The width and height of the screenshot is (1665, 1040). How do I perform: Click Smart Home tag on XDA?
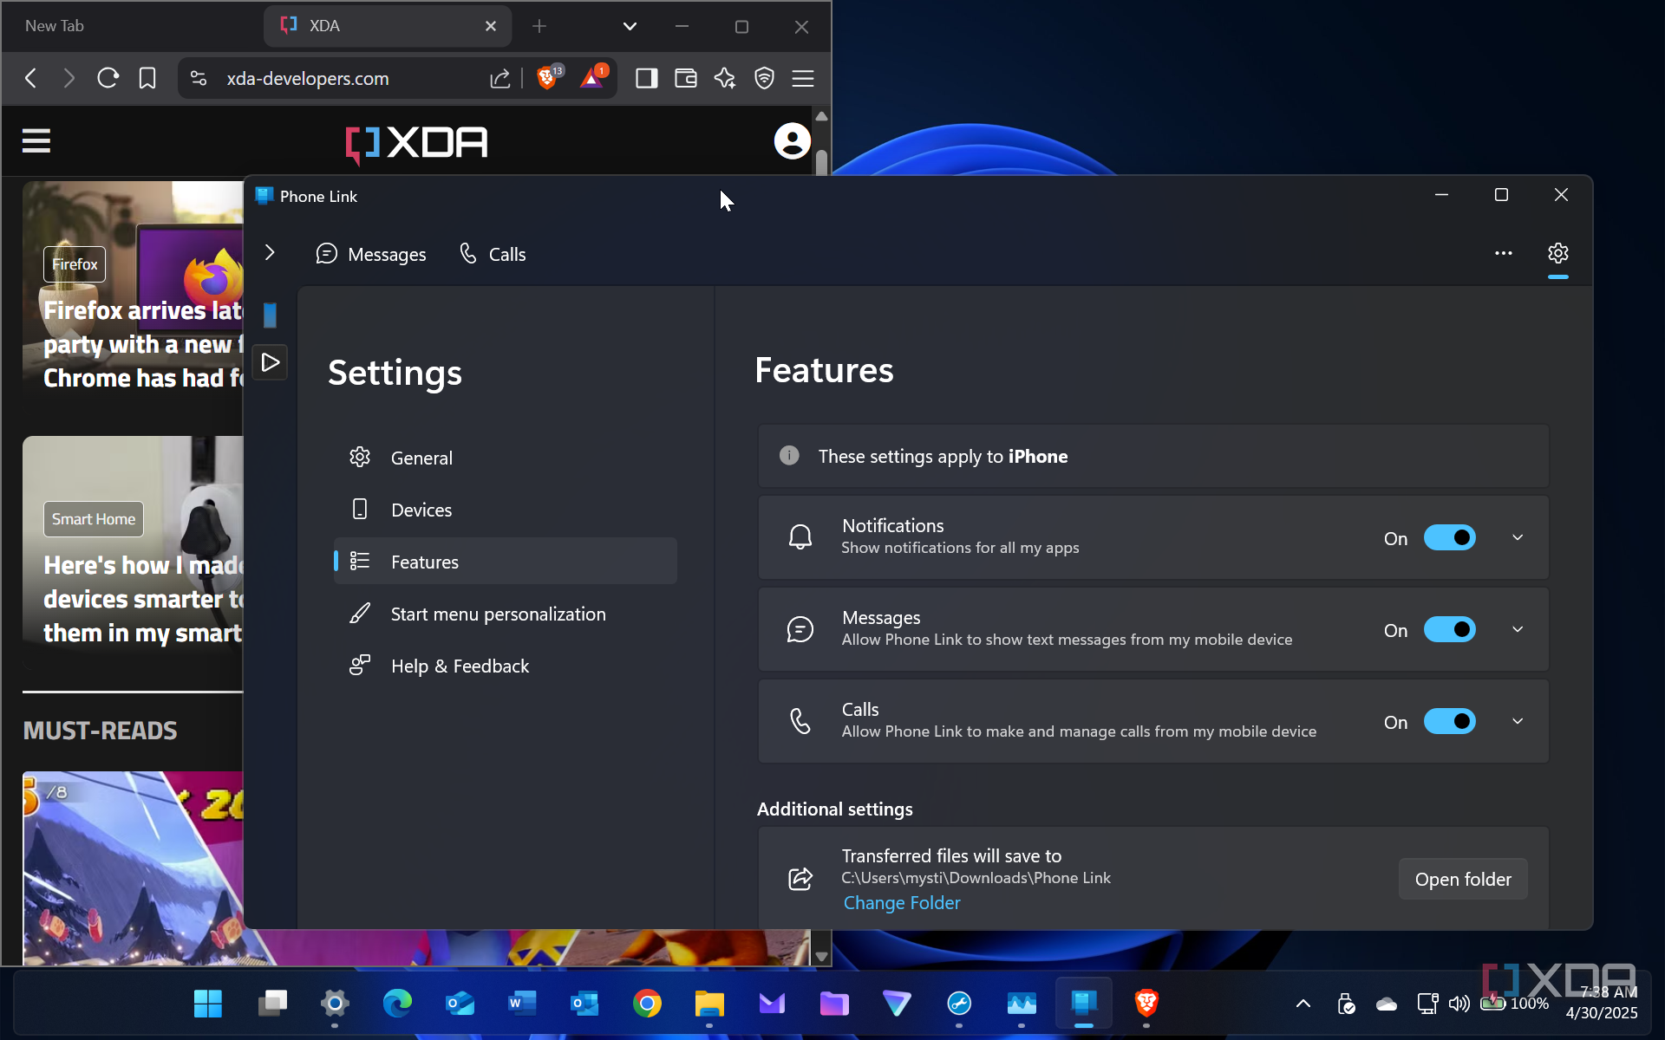94,519
